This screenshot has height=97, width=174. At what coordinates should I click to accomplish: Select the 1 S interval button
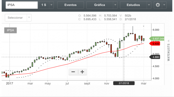(44, 5)
